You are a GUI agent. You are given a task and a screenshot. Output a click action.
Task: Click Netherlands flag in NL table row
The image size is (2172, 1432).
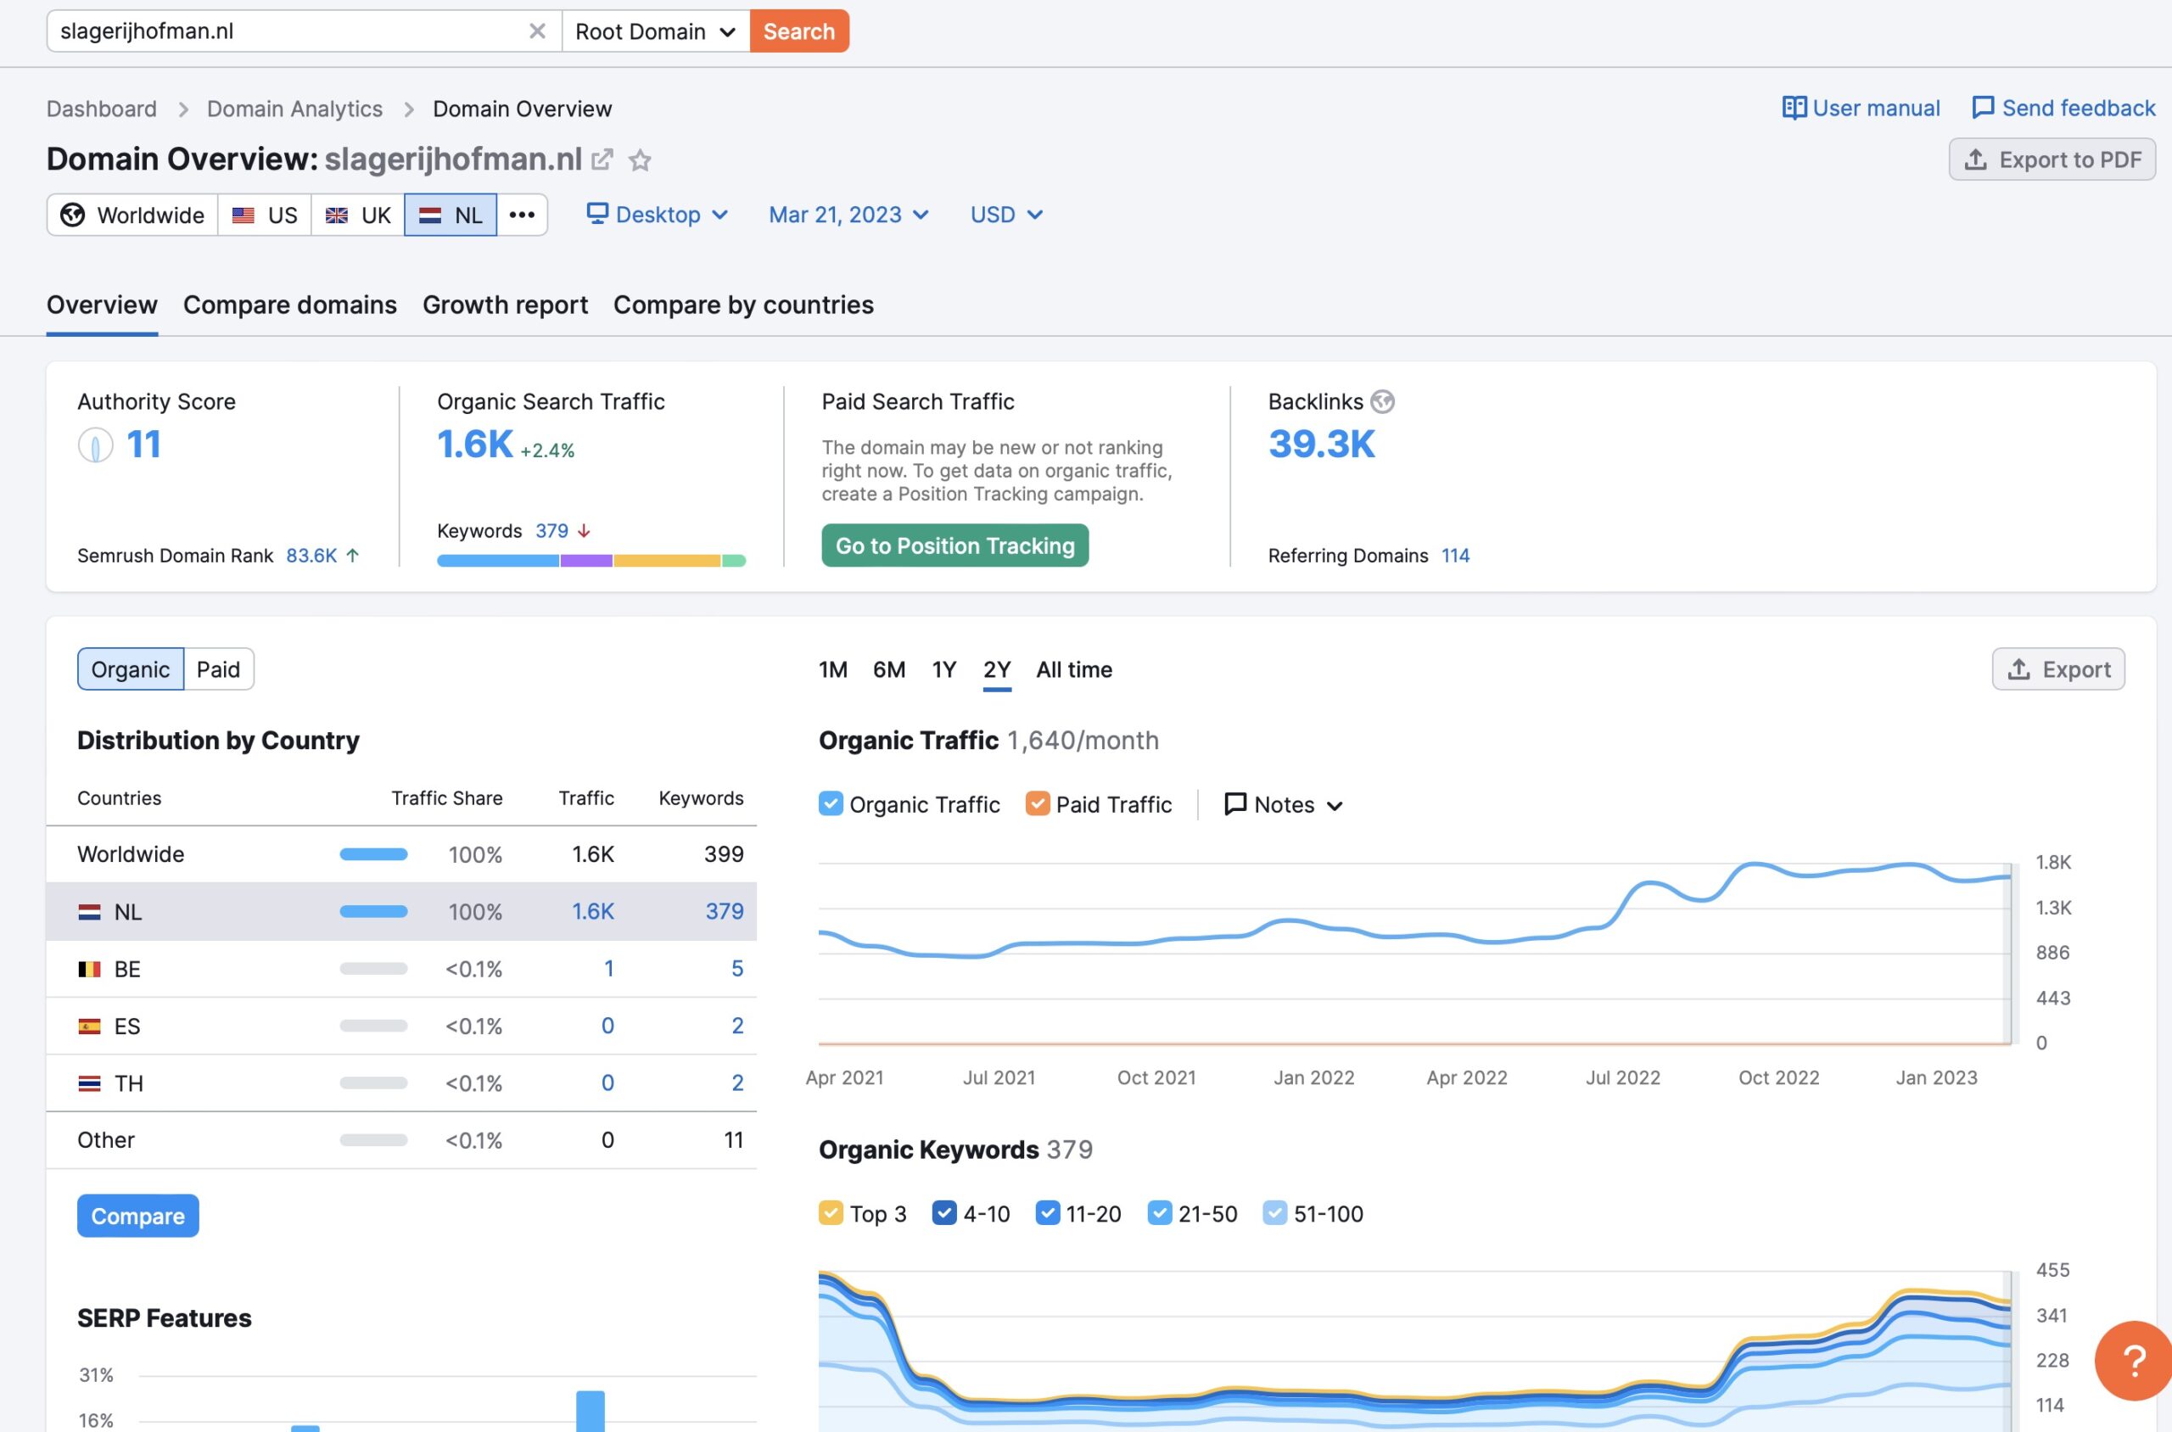[90, 911]
